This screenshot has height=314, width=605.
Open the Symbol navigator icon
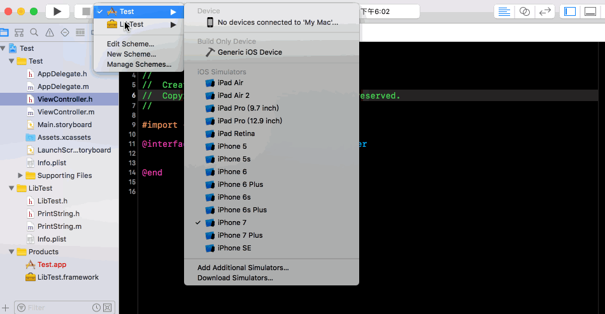pos(19,32)
